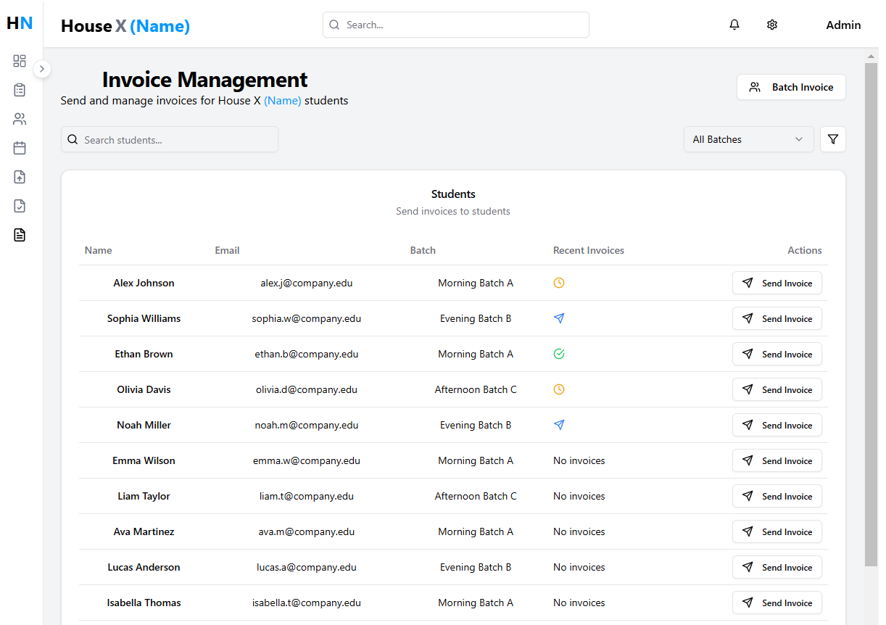Open the file check icon in sidebar

click(20, 206)
